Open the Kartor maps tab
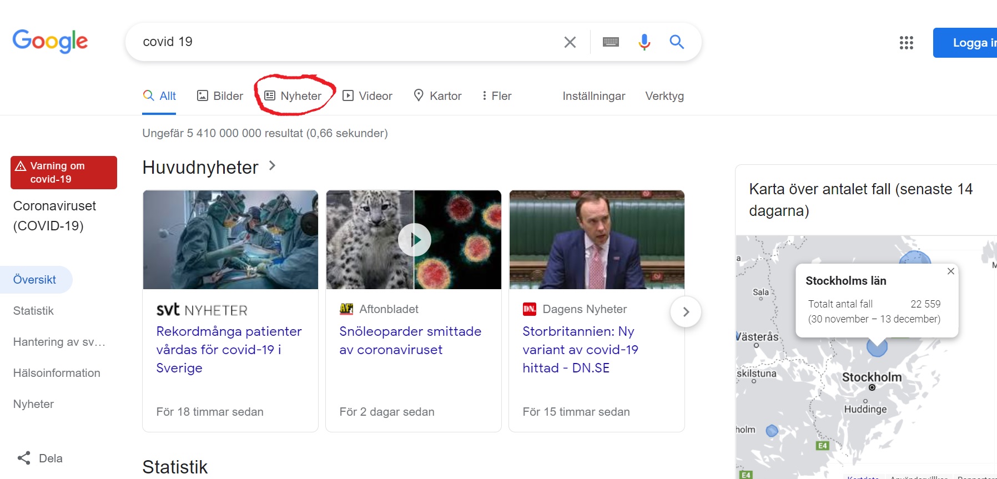Screen dimensions: 997x479 pyautogui.click(x=437, y=96)
